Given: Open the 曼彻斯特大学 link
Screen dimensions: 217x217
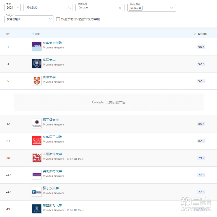Looking at the screenshot, I should 52,171.
